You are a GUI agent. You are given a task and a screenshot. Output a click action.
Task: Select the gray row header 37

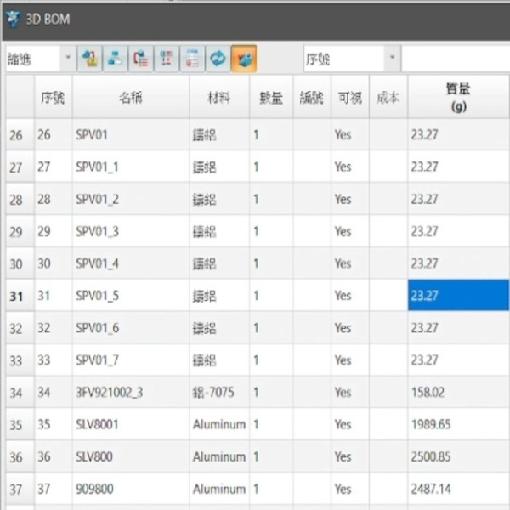(20, 490)
